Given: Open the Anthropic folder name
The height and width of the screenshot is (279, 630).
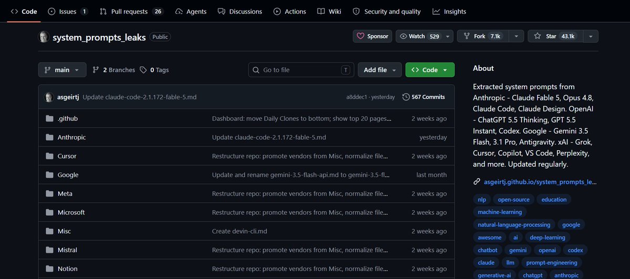Looking at the screenshot, I should [x=72, y=138].
